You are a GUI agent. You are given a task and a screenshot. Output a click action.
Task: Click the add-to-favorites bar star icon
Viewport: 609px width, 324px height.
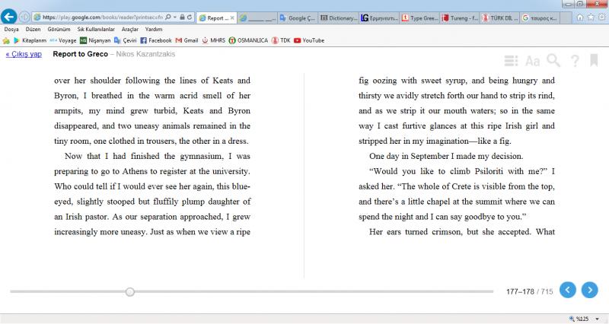(x=6, y=40)
